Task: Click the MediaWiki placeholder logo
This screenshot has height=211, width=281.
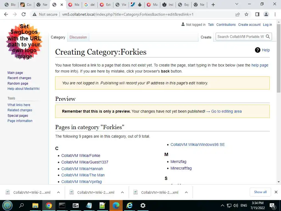Action: coord(24,42)
